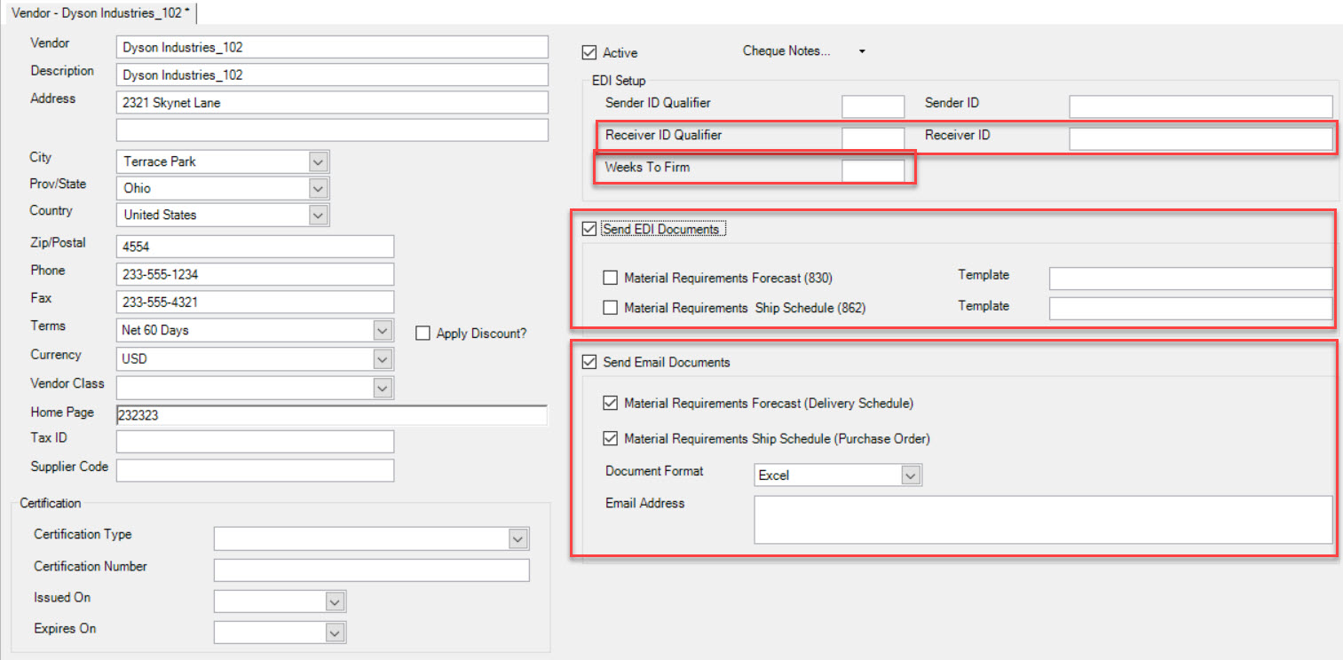Check the Apply Discount? checkbox

click(x=423, y=334)
